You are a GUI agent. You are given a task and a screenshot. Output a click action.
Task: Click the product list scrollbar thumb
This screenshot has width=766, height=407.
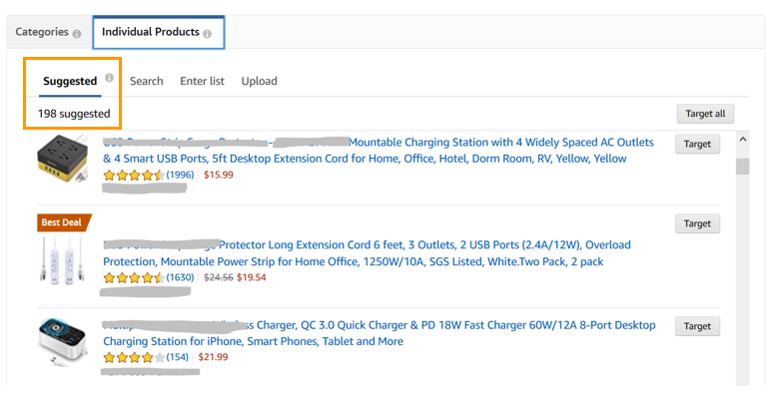tap(742, 166)
